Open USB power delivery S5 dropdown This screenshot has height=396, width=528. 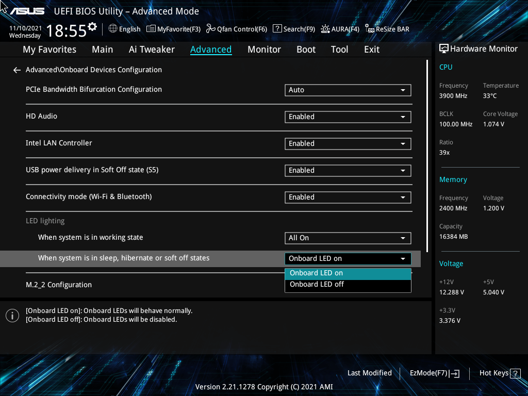[x=348, y=170]
